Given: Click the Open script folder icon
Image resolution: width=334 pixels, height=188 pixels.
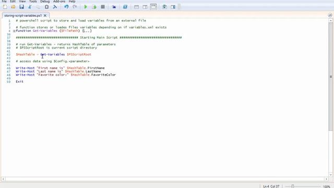Looking at the screenshot, I should tap(13, 7).
